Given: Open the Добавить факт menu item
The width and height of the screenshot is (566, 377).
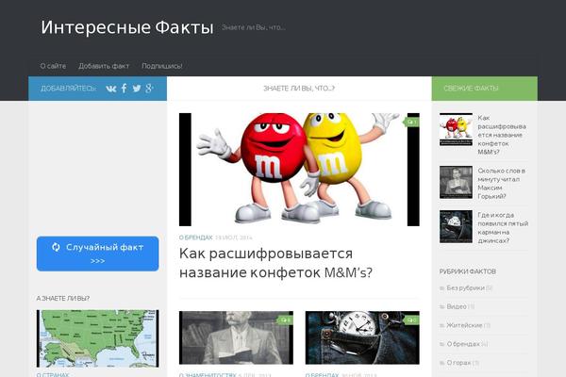Looking at the screenshot, I should point(104,66).
